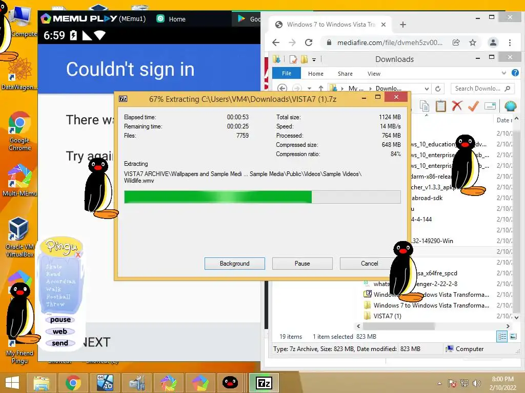
Task: Open Oracle VM VirtualBox desktop shortcut
Action: click(19, 236)
